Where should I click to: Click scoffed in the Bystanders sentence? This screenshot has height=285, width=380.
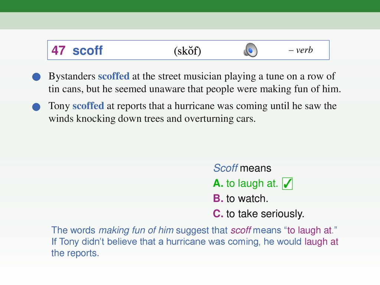(x=114, y=76)
